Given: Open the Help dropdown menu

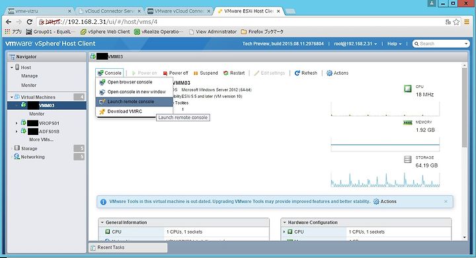Looking at the screenshot, I should point(394,44).
